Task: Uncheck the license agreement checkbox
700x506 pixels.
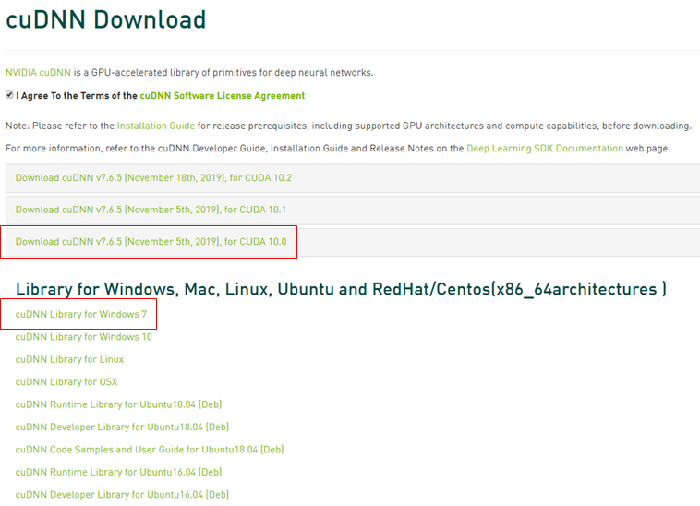Action: tap(9, 95)
